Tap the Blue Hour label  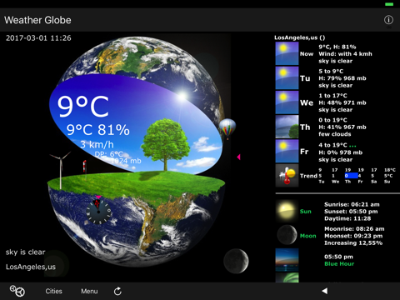(339, 264)
